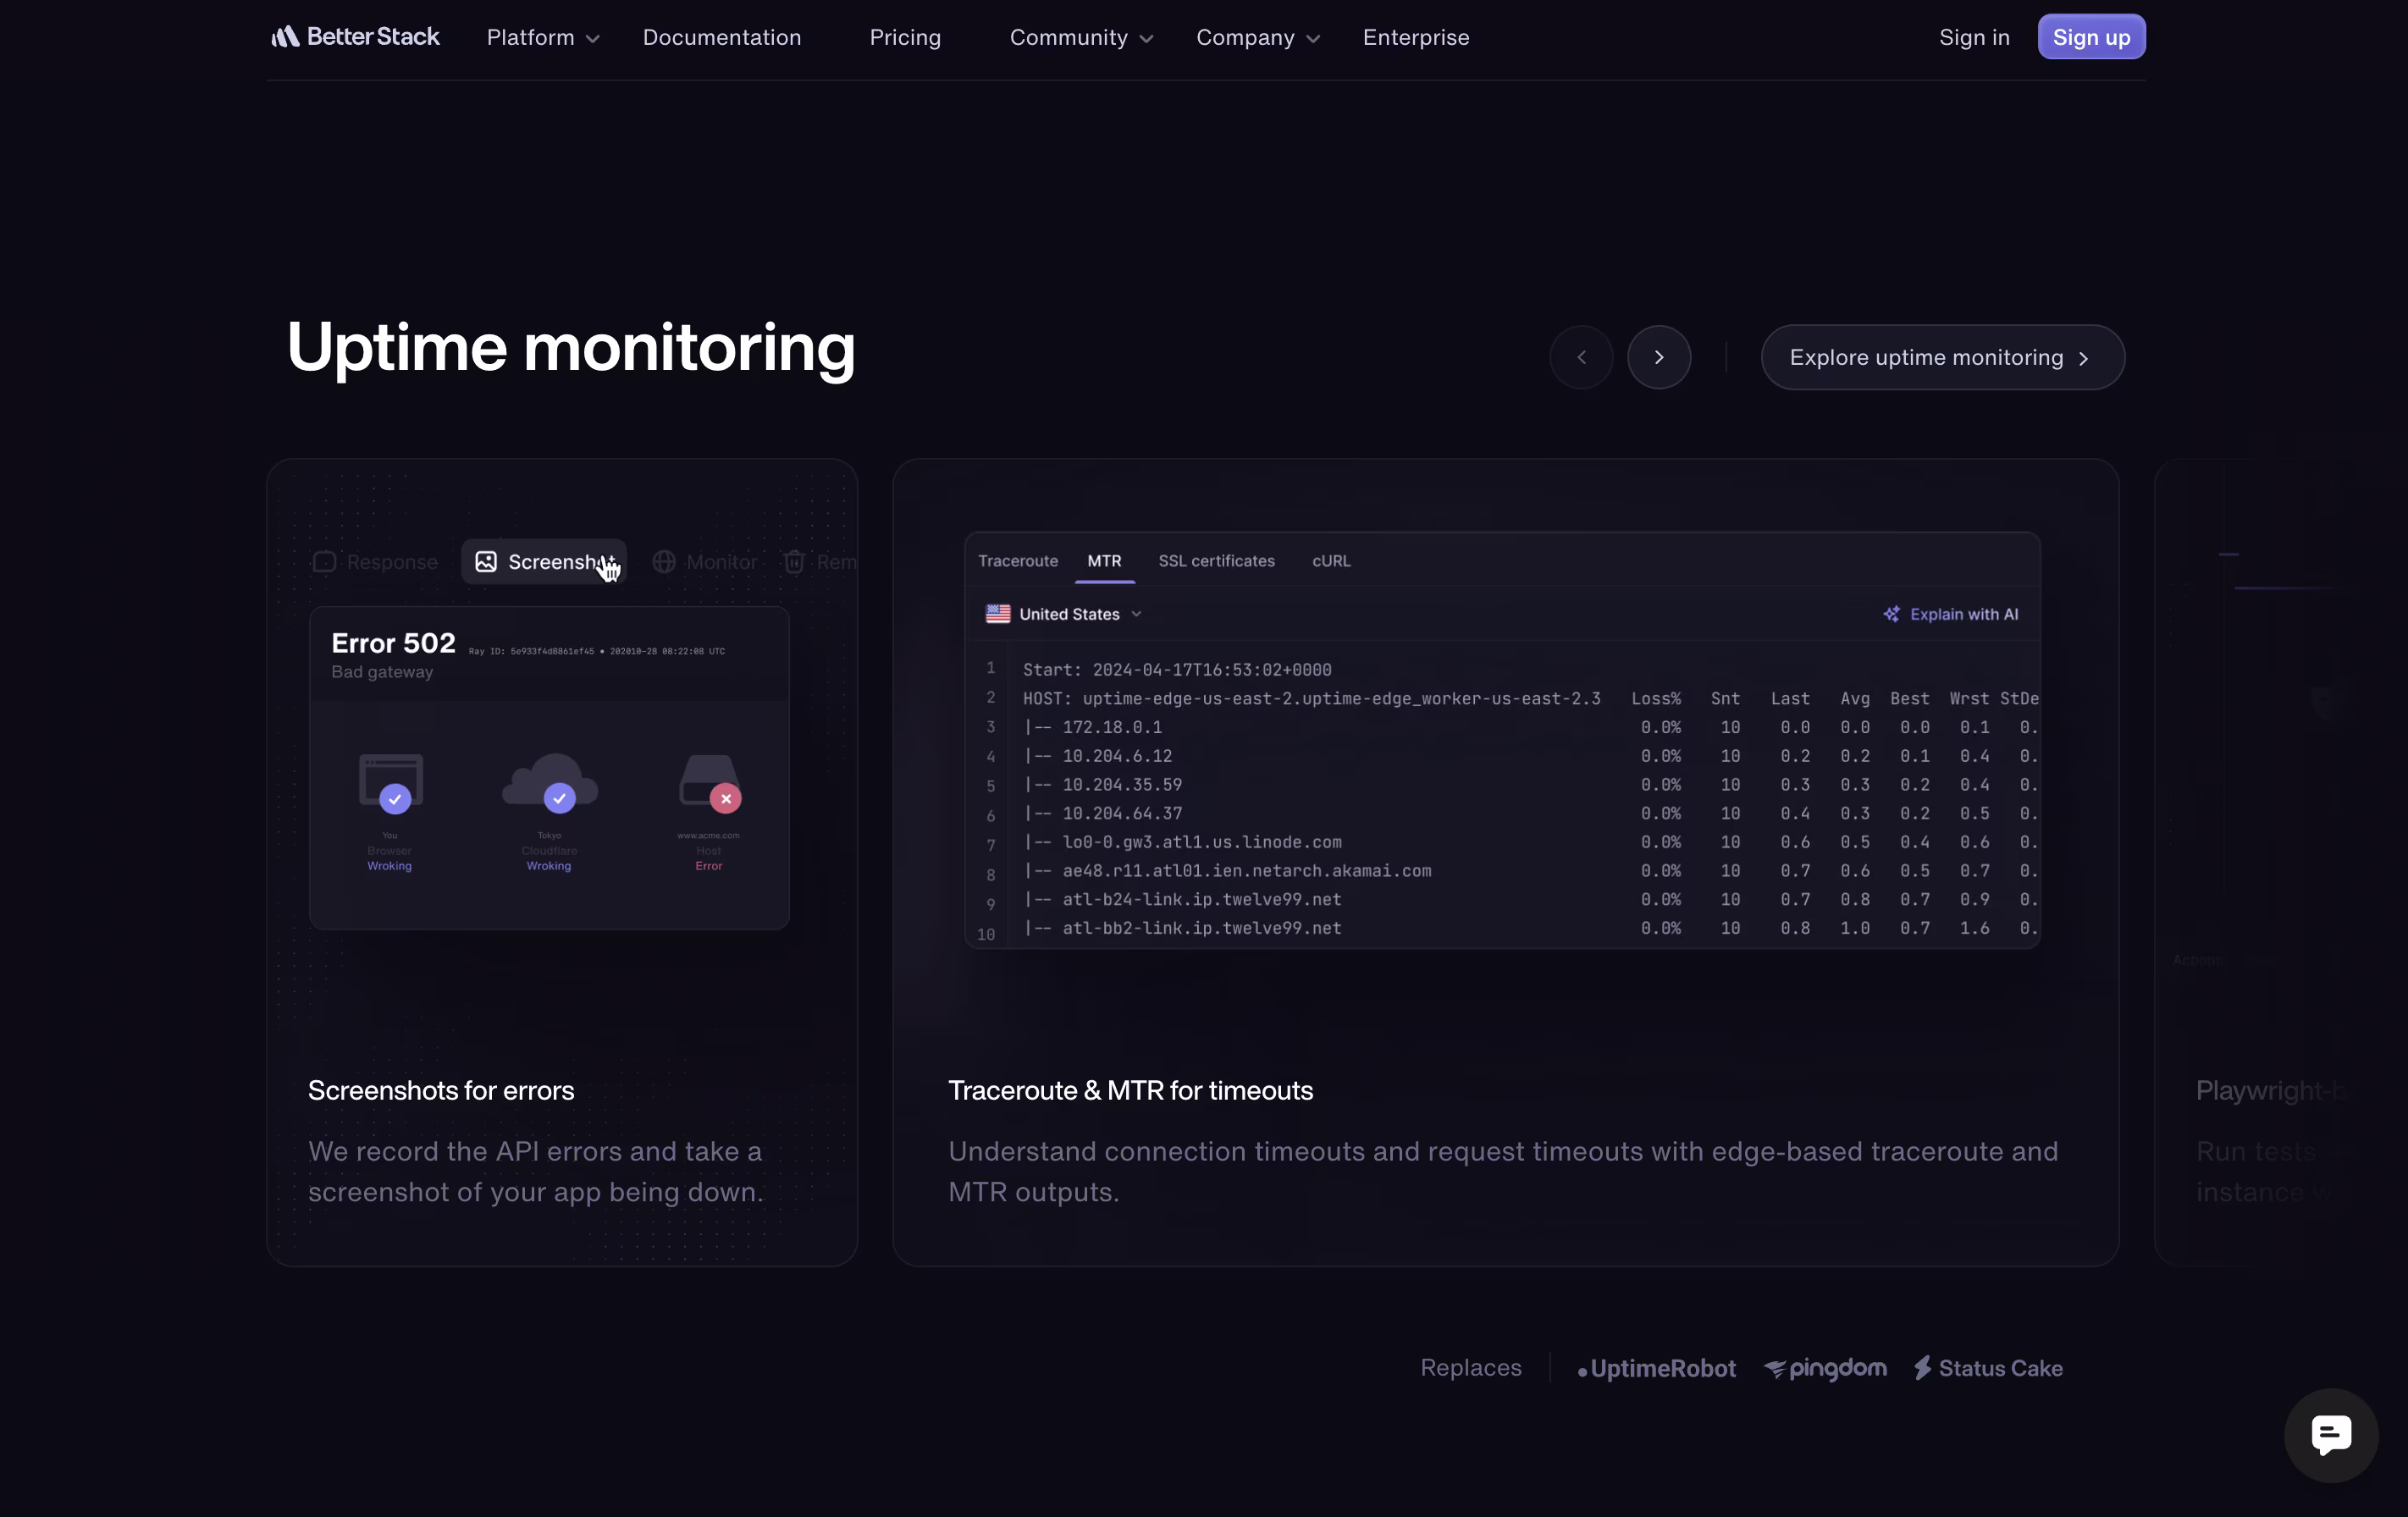Click the Cloudflare cloud checkmark icon
This screenshot has height=1517, width=2408.
coord(558,798)
